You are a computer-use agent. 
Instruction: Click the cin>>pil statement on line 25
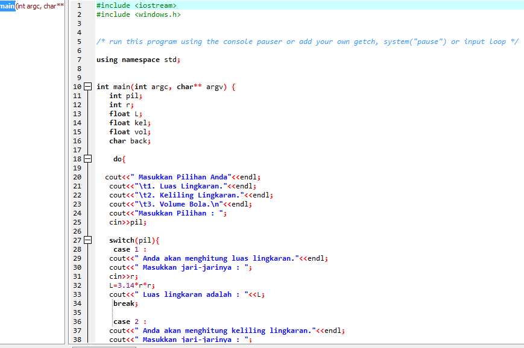tap(125, 222)
